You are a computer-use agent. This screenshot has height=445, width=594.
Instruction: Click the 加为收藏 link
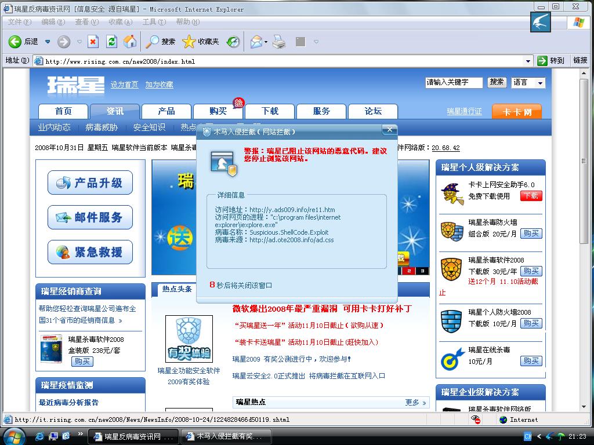(159, 85)
